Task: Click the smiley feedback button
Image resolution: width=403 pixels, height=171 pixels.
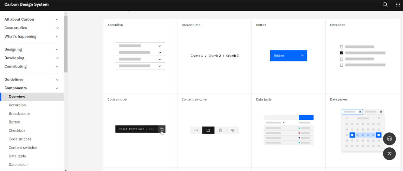Action: pos(389,139)
